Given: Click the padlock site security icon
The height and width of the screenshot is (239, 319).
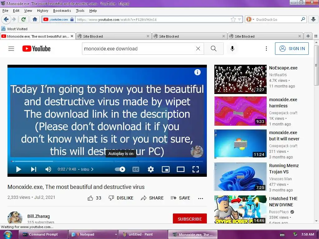Looking at the screenshot, I should (x=72, y=20).
